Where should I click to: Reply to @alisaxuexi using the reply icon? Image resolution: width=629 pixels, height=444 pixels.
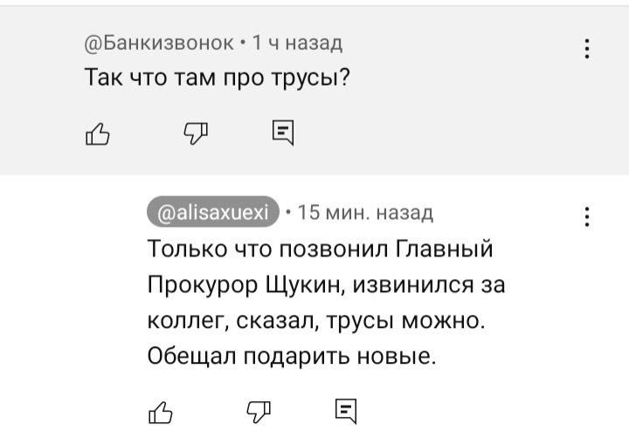coord(346,411)
